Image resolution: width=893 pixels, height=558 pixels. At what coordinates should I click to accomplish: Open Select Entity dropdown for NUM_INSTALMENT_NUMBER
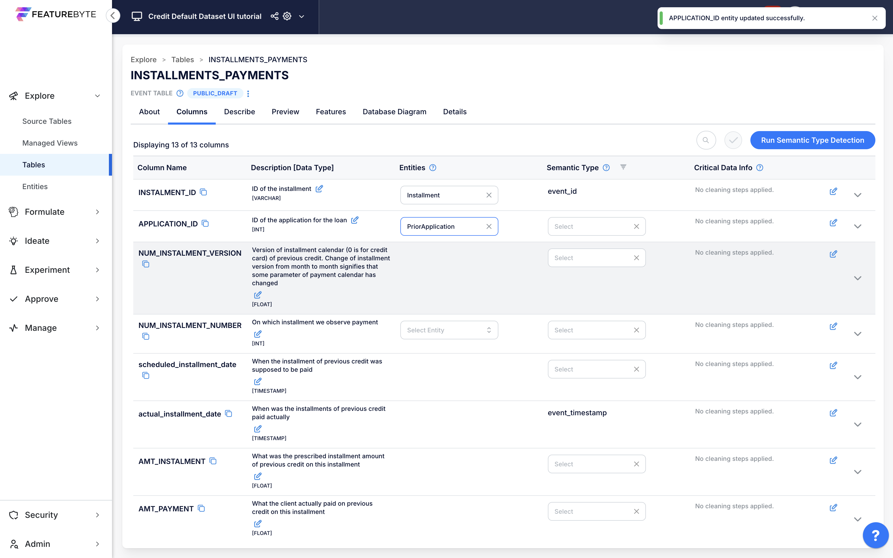click(x=449, y=330)
